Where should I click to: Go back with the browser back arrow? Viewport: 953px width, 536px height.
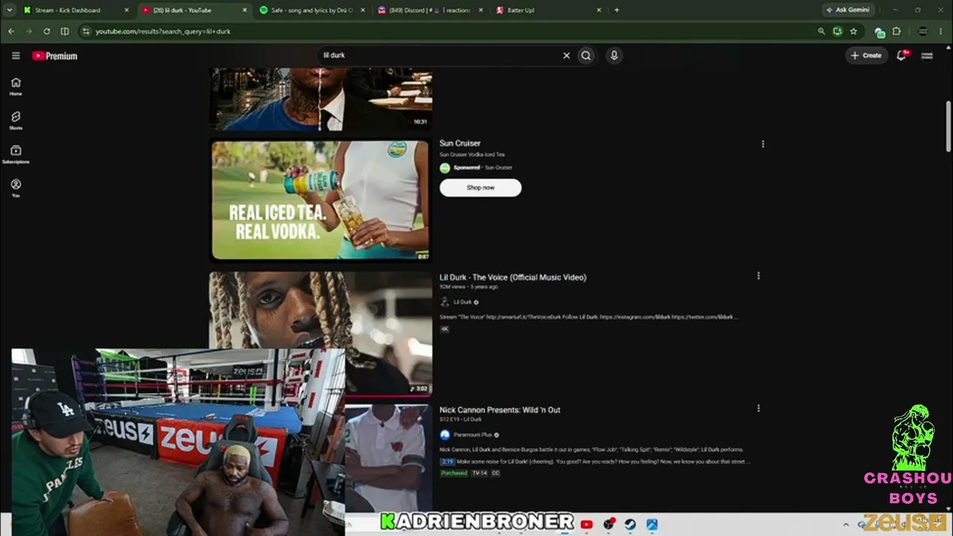[10, 31]
